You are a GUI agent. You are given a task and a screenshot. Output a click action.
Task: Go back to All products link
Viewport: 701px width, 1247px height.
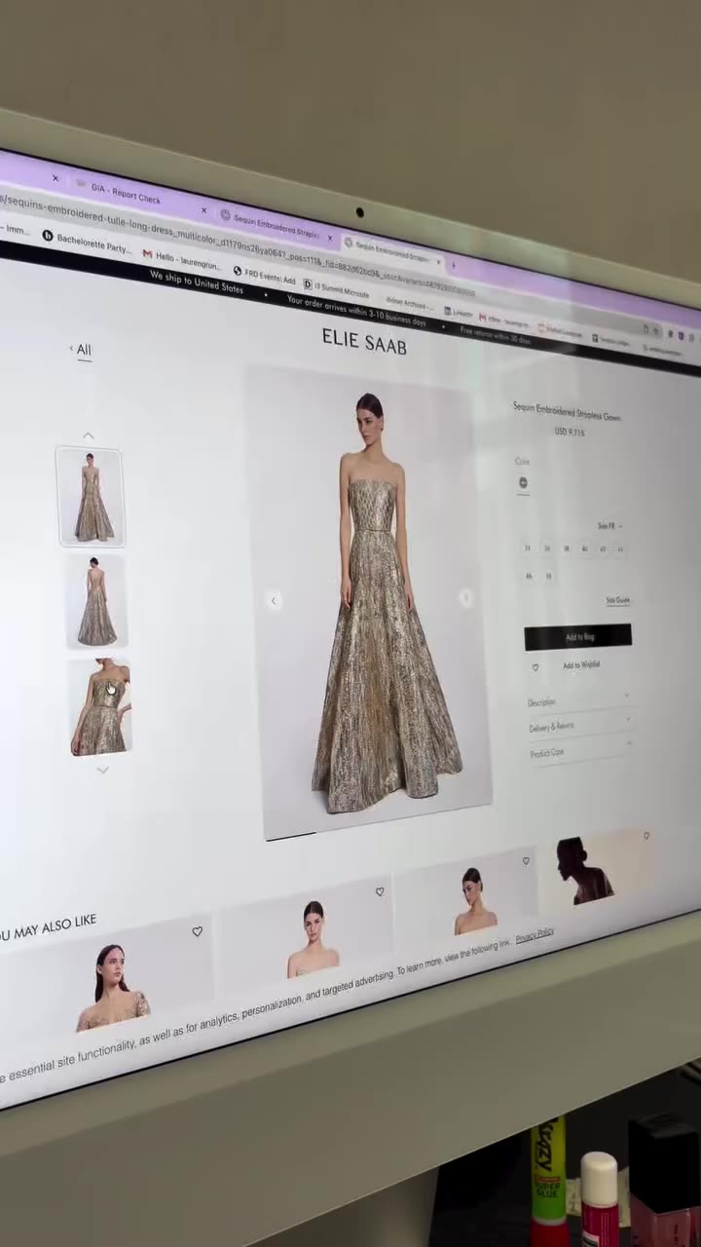pos(82,350)
